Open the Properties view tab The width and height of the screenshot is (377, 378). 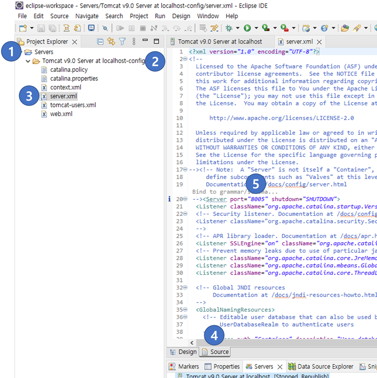coord(222,367)
